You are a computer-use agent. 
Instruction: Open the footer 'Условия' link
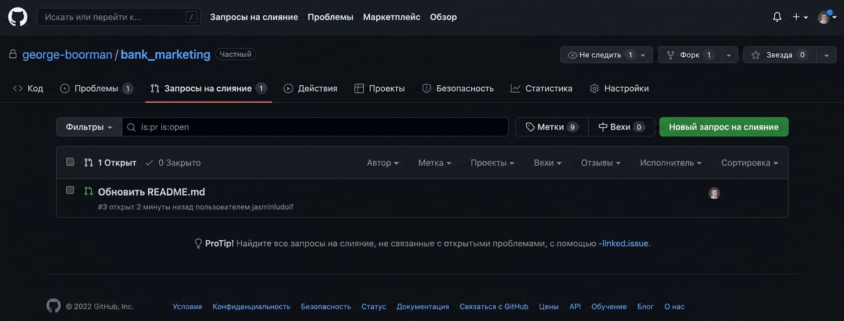(187, 306)
